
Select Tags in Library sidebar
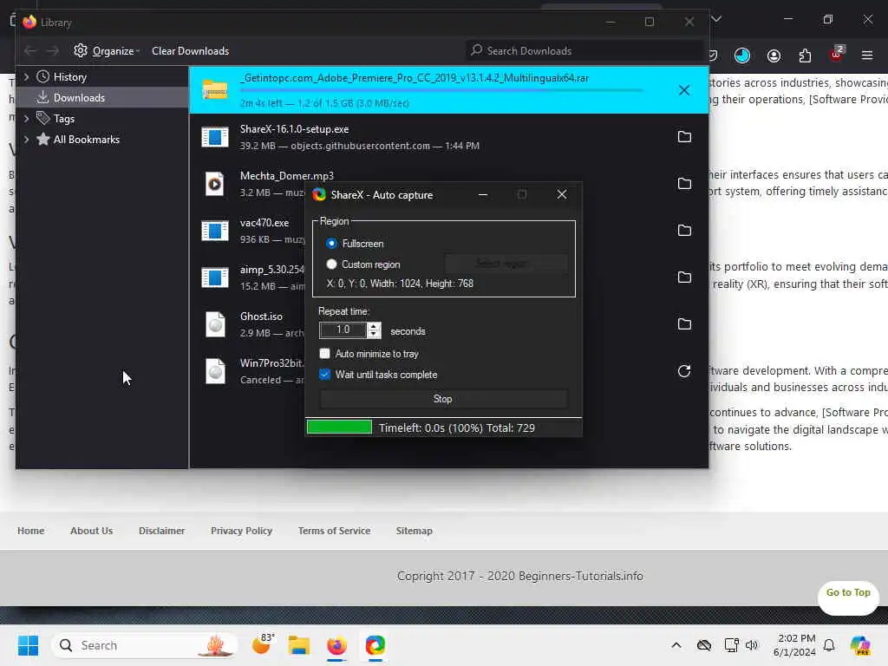pos(63,119)
